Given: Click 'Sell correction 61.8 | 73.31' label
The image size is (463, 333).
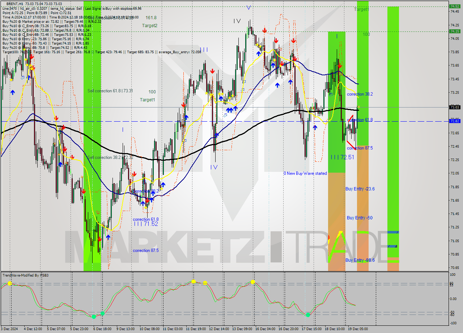Looking at the screenshot, I should click(110, 91).
